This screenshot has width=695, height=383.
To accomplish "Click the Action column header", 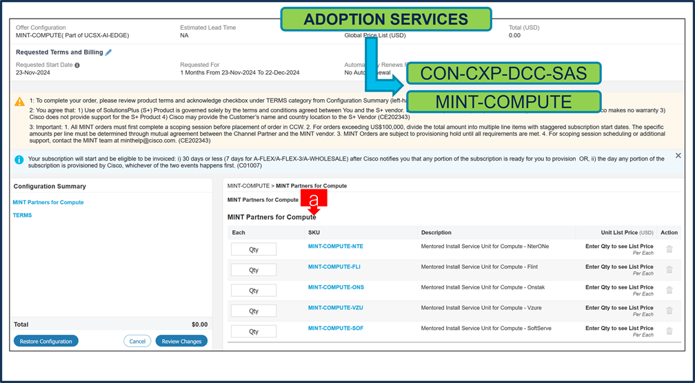I will pos(669,232).
